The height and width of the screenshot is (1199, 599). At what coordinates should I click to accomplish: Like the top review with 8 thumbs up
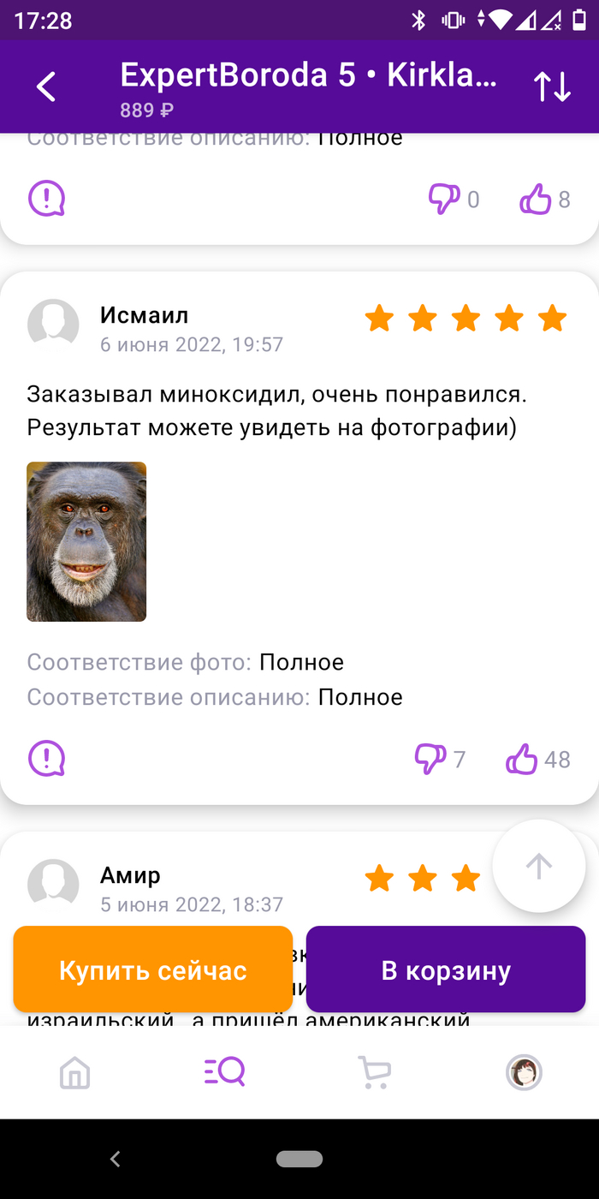[535, 200]
